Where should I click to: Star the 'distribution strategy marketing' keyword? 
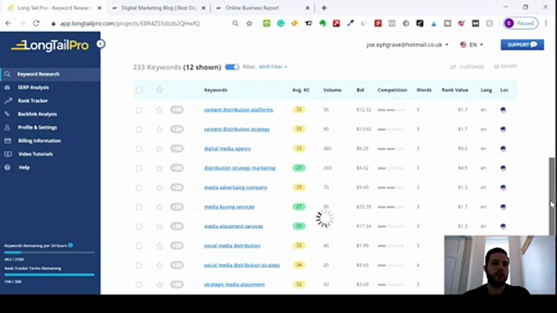tap(160, 168)
